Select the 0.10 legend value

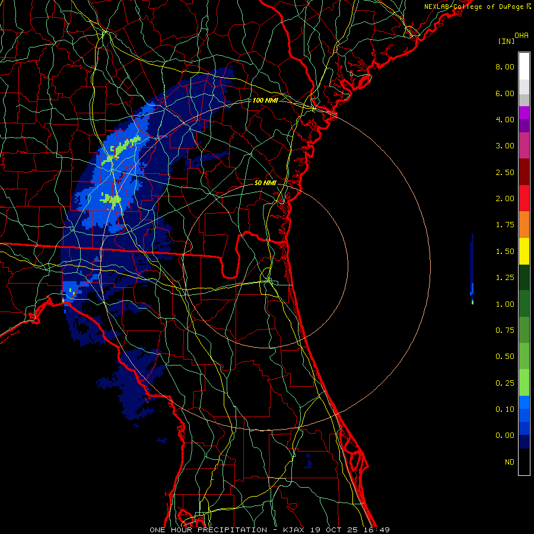click(505, 409)
